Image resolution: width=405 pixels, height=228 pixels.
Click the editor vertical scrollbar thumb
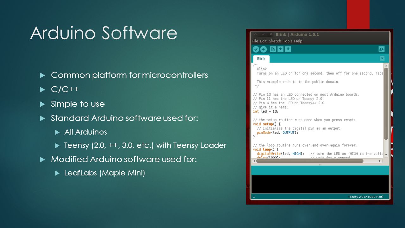point(386,104)
